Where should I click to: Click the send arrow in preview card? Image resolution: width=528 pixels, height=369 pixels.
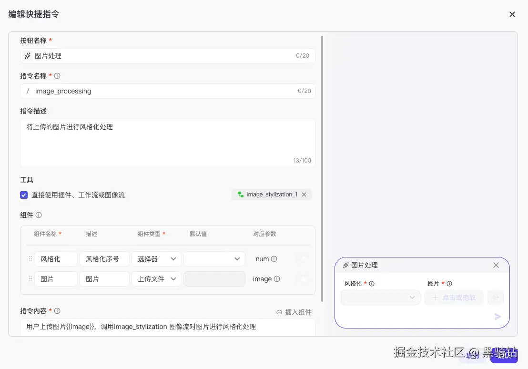pos(498,317)
